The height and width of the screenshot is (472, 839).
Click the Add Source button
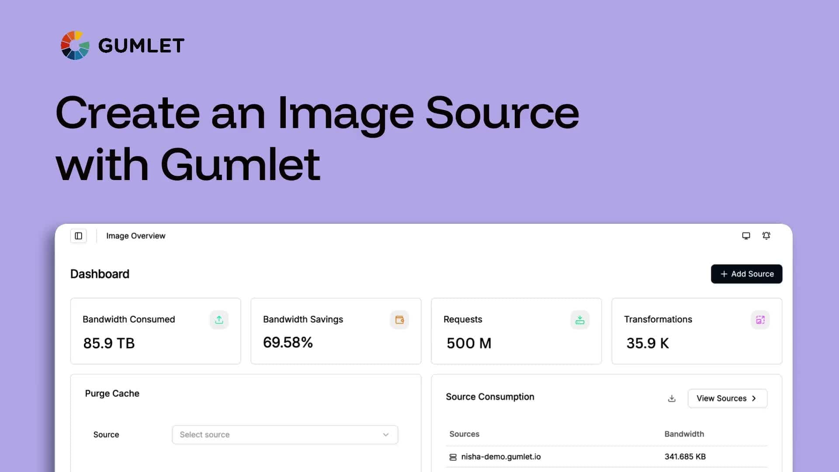pos(746,274)
